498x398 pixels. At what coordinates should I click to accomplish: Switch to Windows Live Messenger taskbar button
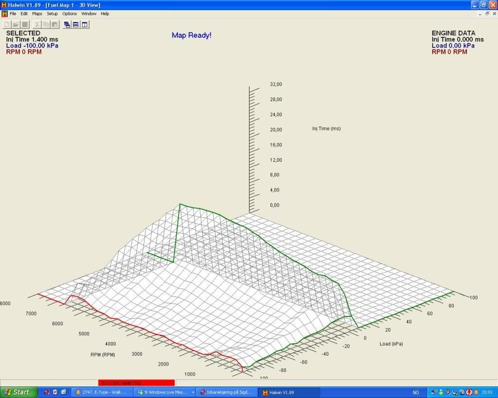coord(164,392)
